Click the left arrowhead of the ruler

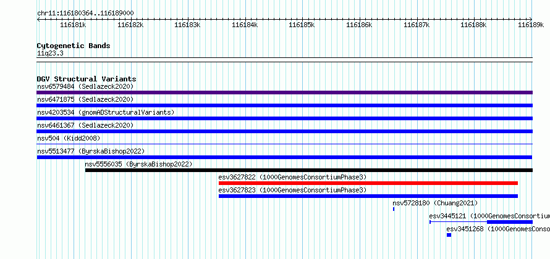pyautogui.click(x=38, y=19)
